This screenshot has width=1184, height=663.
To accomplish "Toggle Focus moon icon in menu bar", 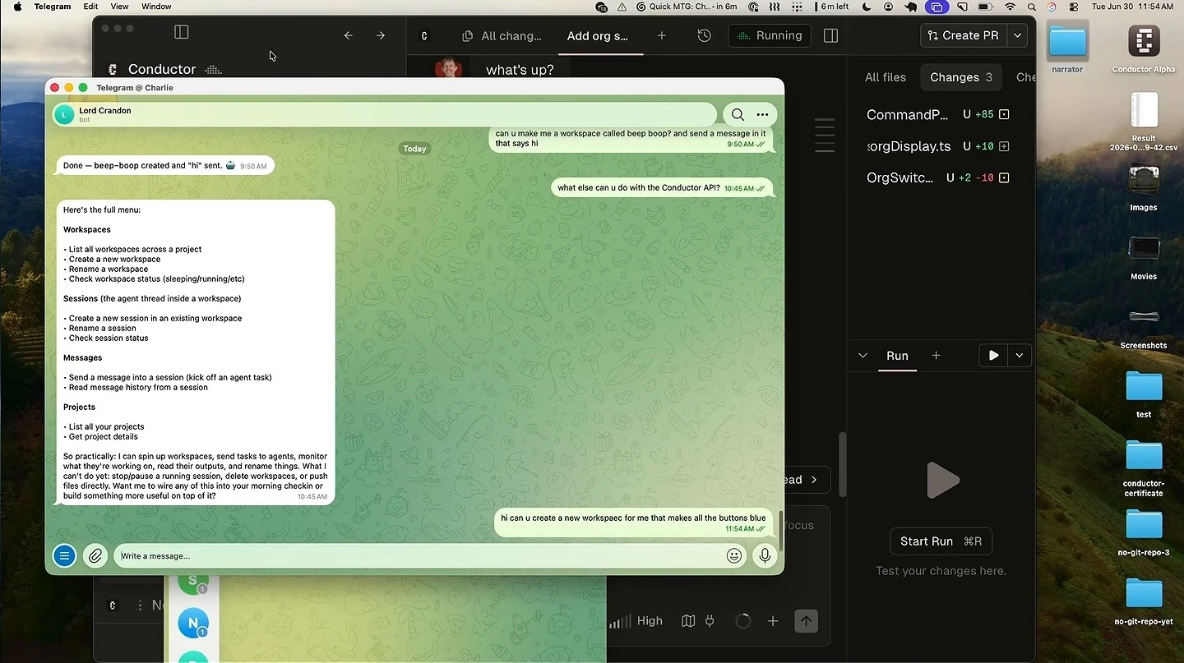I will click(867, 7).
